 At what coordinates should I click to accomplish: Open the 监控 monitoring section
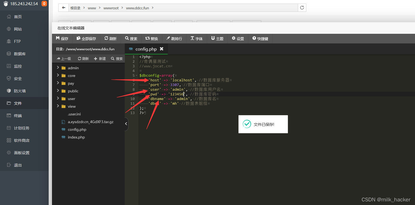point(18,66)
